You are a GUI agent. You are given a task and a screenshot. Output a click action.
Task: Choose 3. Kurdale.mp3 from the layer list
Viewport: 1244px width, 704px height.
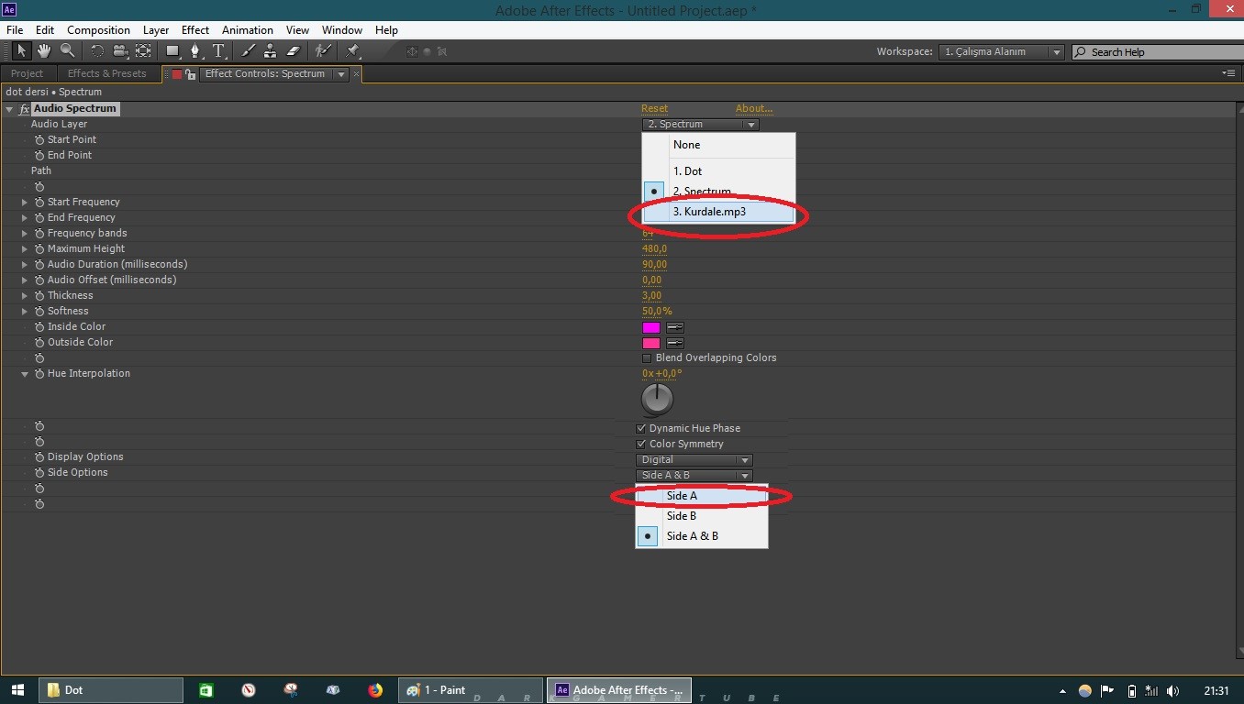coord(718,212)
